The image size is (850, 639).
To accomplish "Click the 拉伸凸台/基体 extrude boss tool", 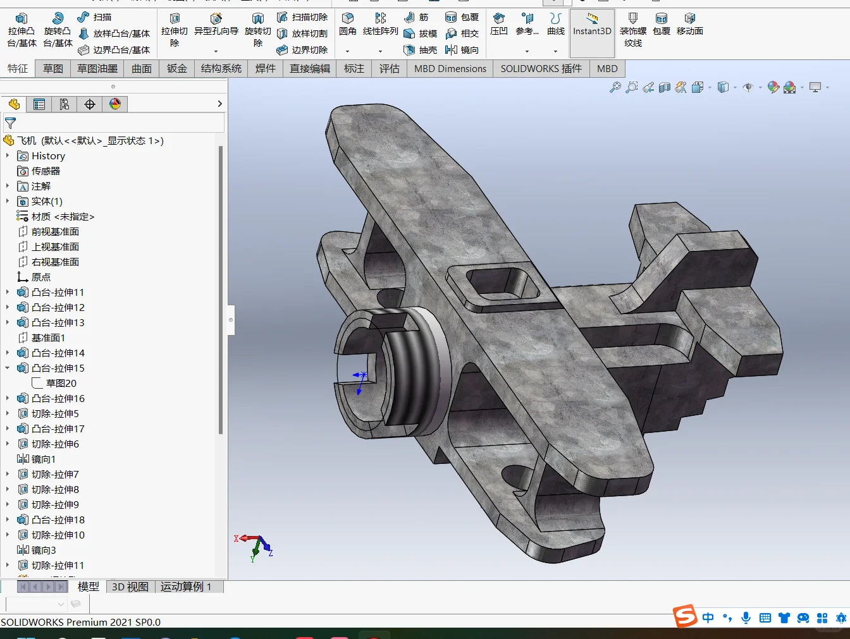I will coord(22,30).
